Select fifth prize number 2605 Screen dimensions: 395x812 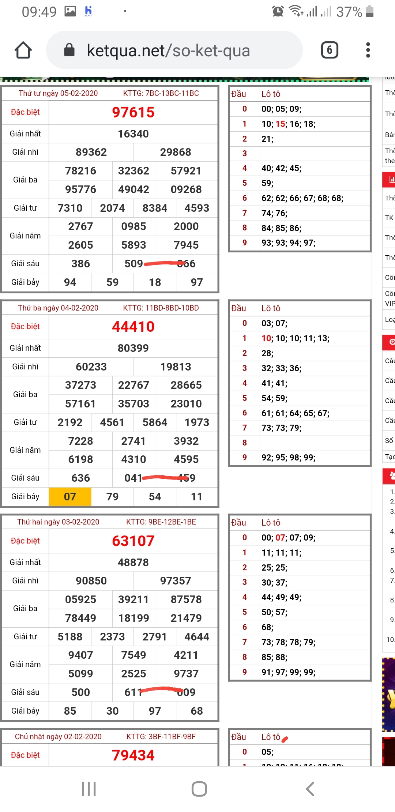click(x=80, y=245)
